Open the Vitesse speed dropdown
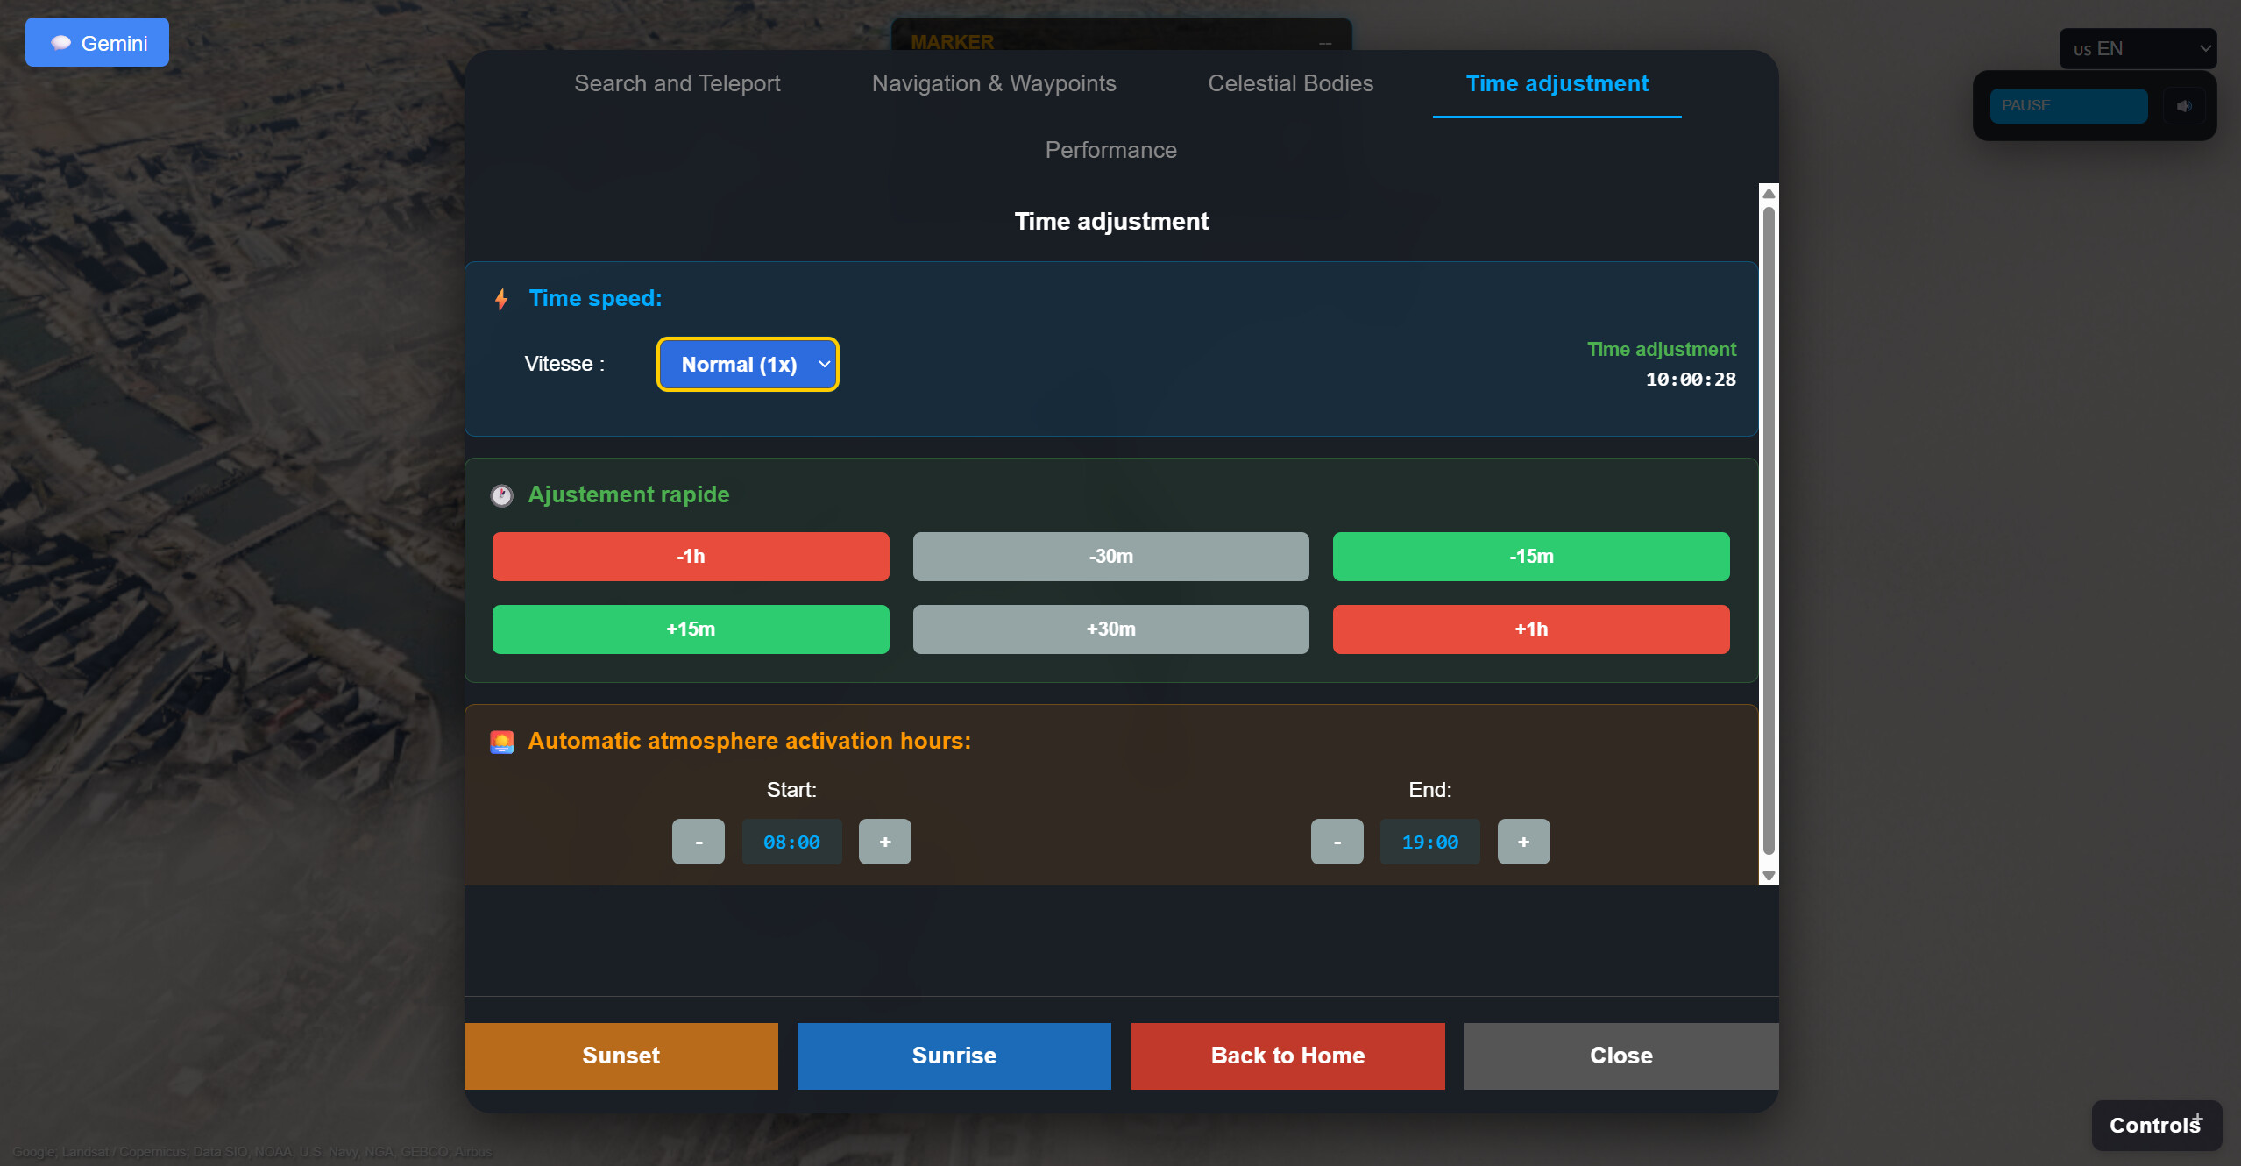This screenshot has height=1166, width=2241. (747, 364)
